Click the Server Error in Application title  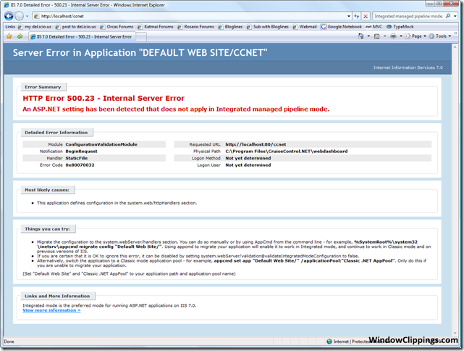click(140, 53)
